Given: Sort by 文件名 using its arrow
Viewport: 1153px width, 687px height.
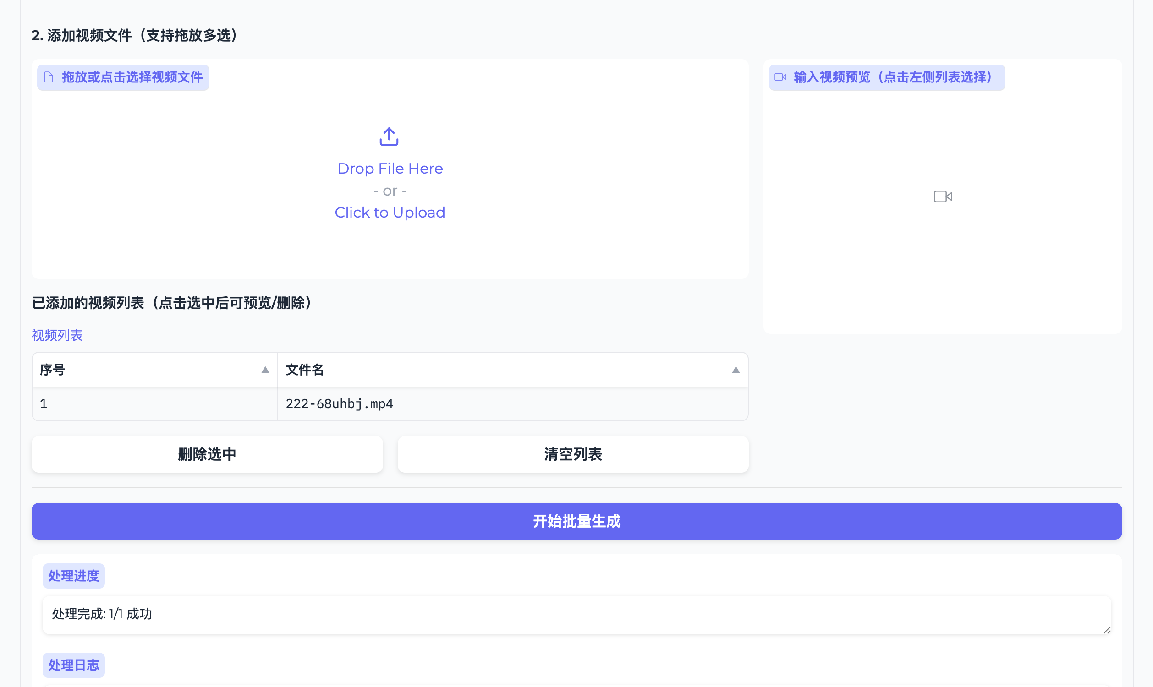Looking at the screenshot, I should click(x=736, y=370).
